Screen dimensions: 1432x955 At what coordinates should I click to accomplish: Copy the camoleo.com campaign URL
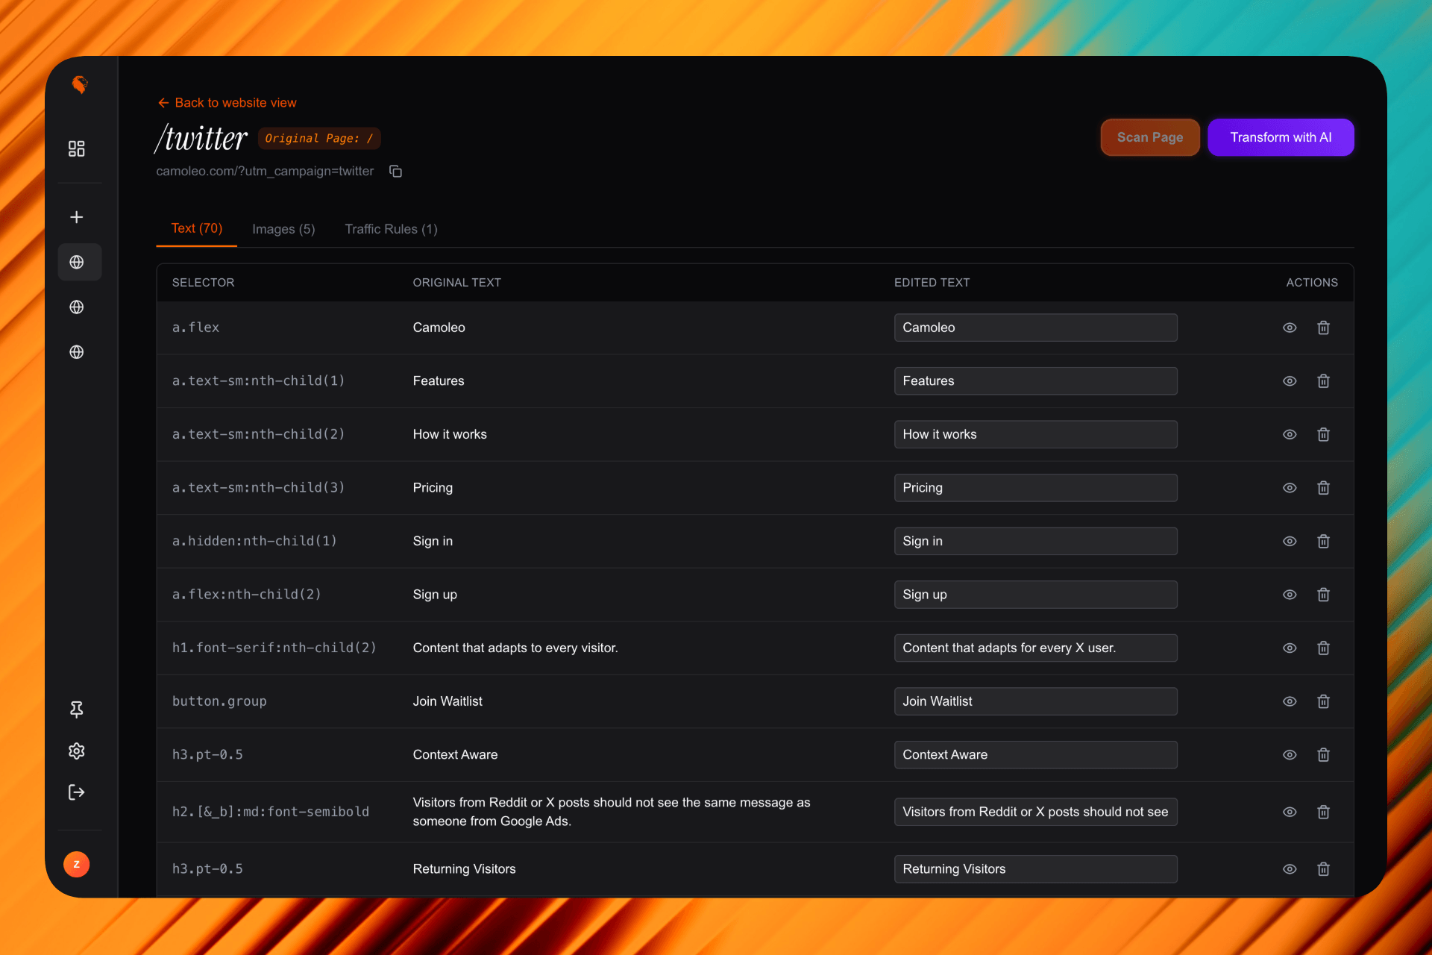pos(395,171)
